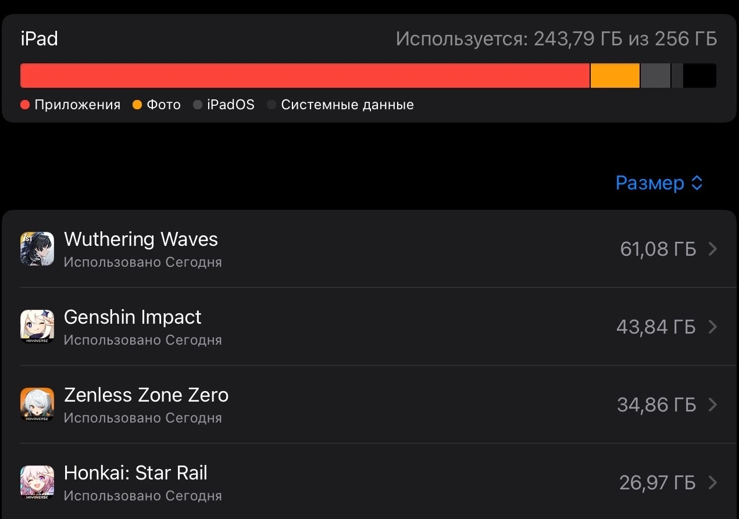Screen dimensions: 739x519
Task: Select the 34,86 ГБ size label
Action: point(656,405)
